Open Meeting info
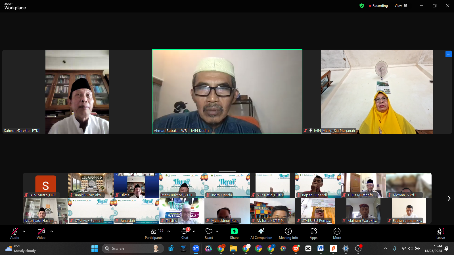This screenshot has width=454, height=255. pyautogui.click(x=288, y=233)
